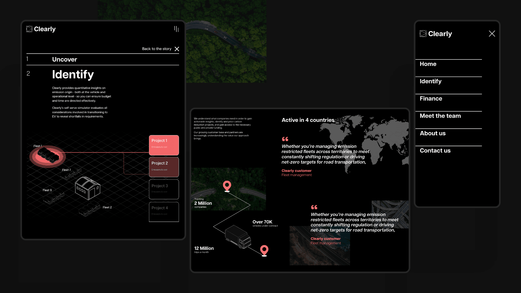Click the delivery truck illustration
The image size is (521, 293).
[238, 237]
